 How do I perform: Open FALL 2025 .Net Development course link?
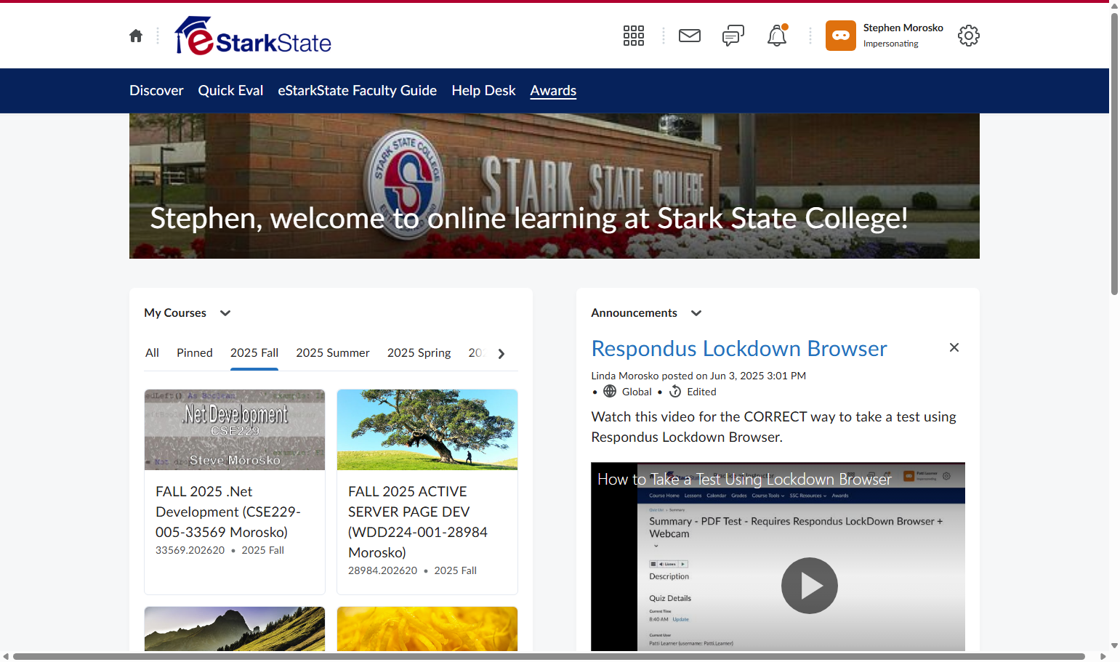click(x=228, y=512)
